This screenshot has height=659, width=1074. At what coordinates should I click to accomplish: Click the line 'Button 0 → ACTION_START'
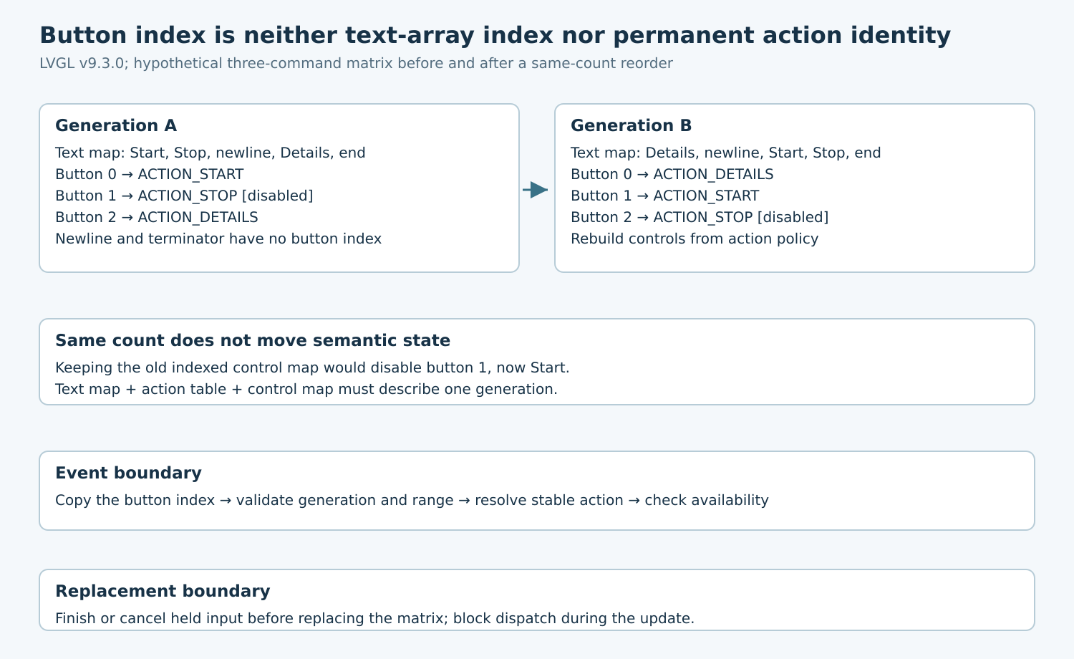[150, 174]
